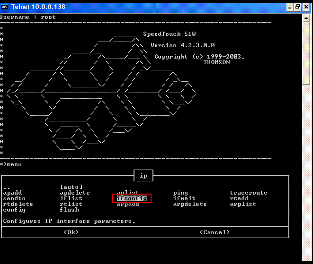Image resolution: width=313 pixels, height=264 pixels.
Task: Click the 'Version 4.2.3.0.0' text
Action: (183, 45)
